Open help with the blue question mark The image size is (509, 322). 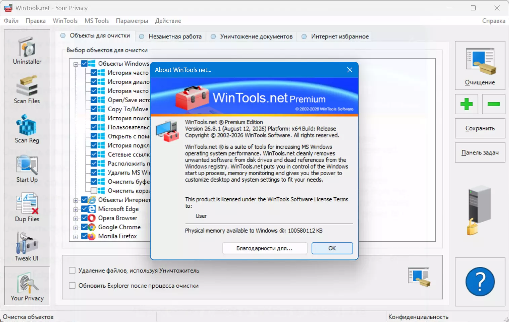click(480, 282)
